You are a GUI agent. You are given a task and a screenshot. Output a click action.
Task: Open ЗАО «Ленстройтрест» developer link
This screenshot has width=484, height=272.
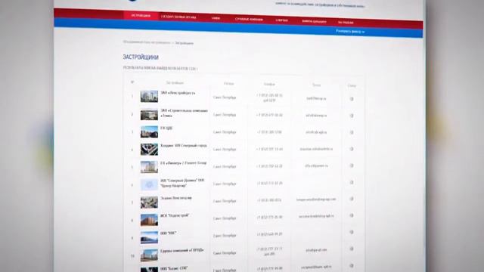click(178, 92)
